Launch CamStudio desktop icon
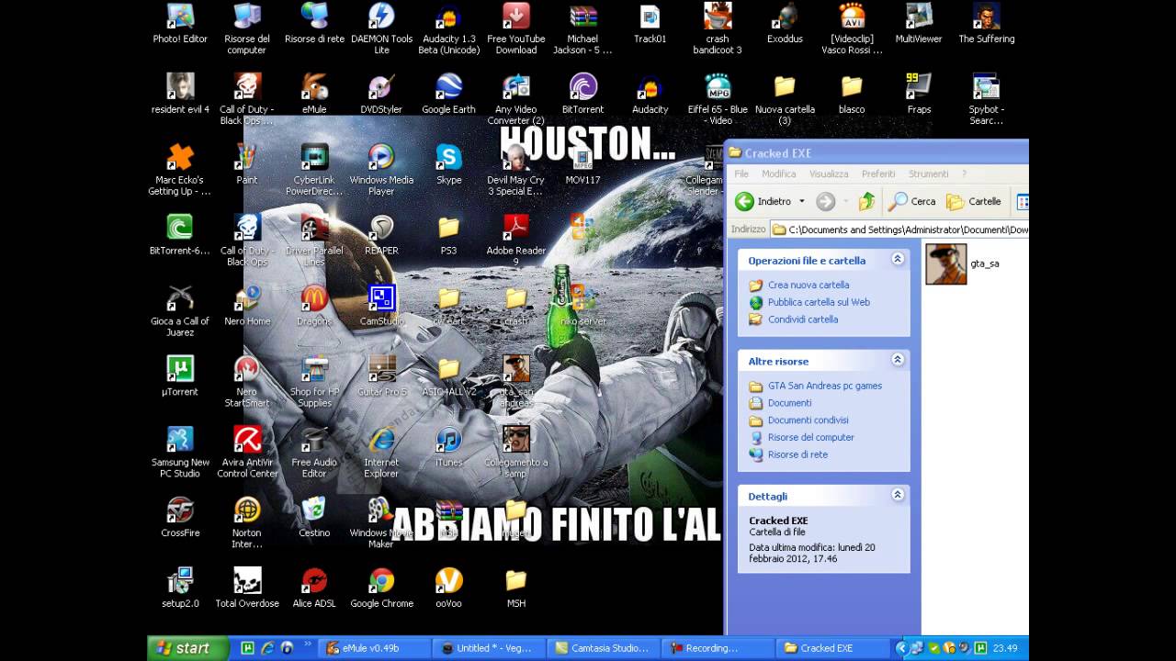The image size is (1176, 661). [381, 298]
